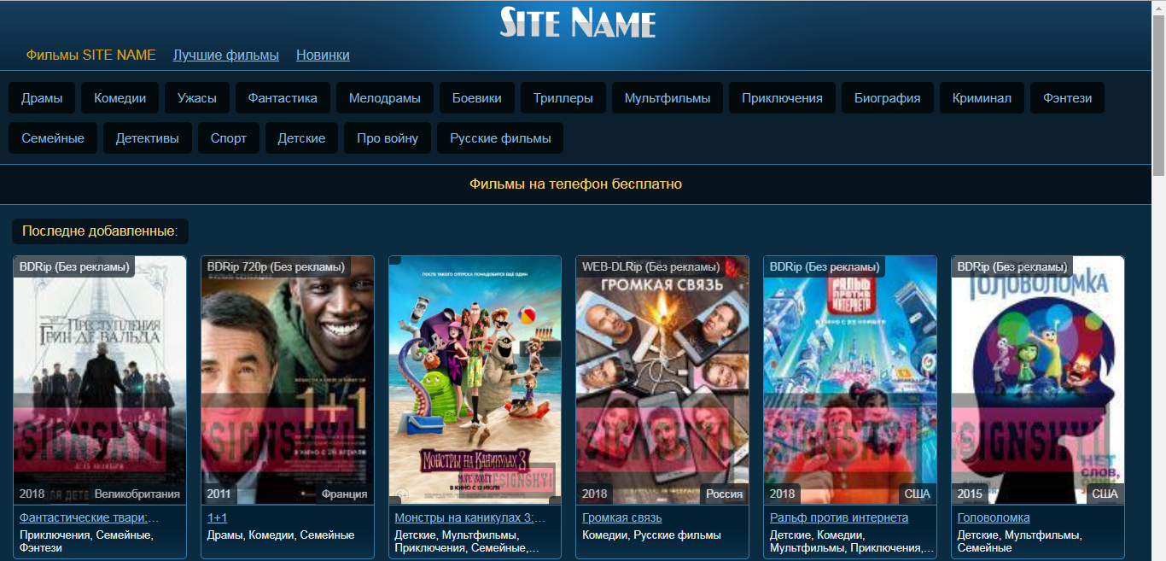This screenshot has width=1166, height=561.
Task: Click the Ralph Breaks the Internet poster
Action: [850, 380]
